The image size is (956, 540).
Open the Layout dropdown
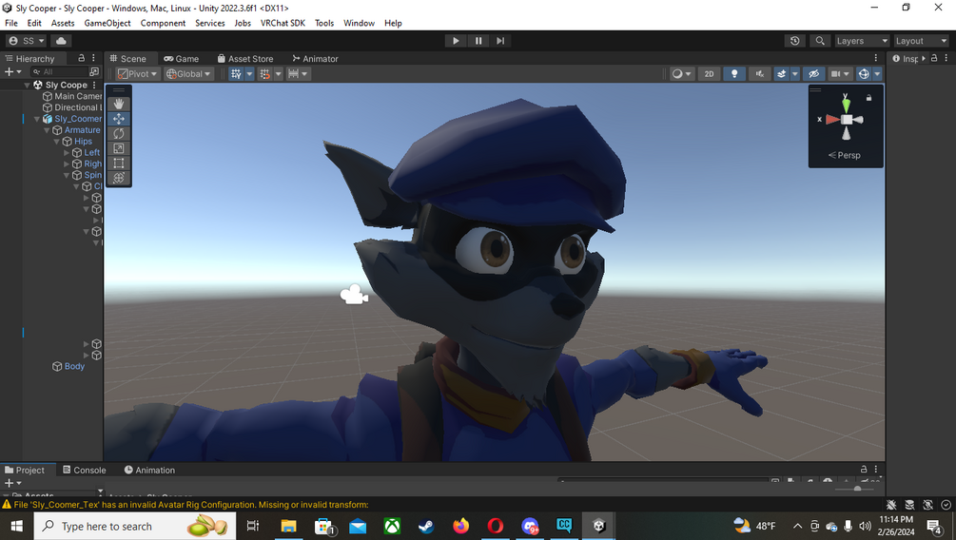coord(921,41)
